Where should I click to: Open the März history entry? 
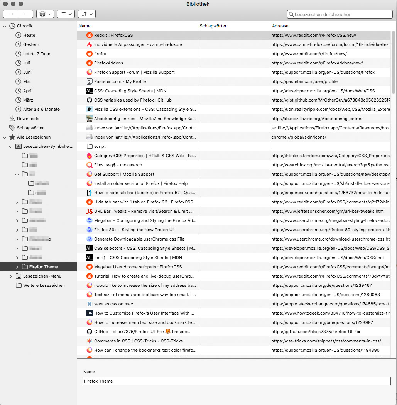(x=28, y=100)
